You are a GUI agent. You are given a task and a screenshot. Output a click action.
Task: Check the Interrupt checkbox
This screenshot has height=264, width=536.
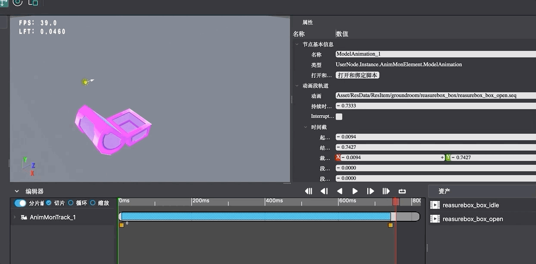(339, 116)
